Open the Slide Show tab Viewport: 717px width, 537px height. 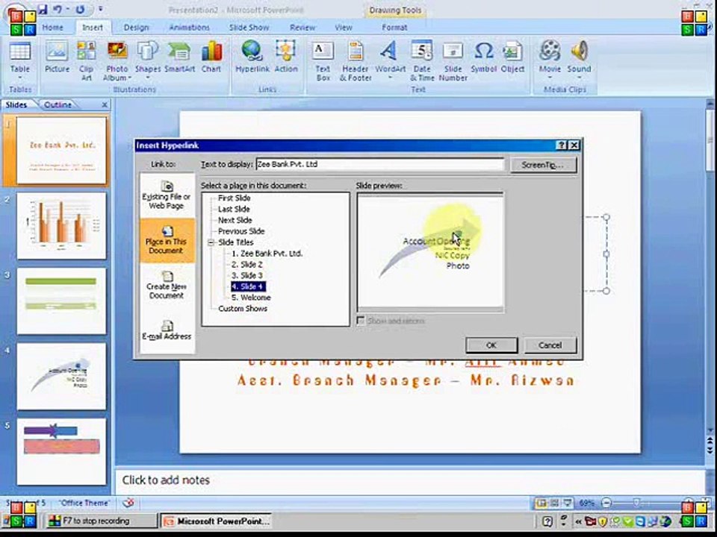point(249,28)
